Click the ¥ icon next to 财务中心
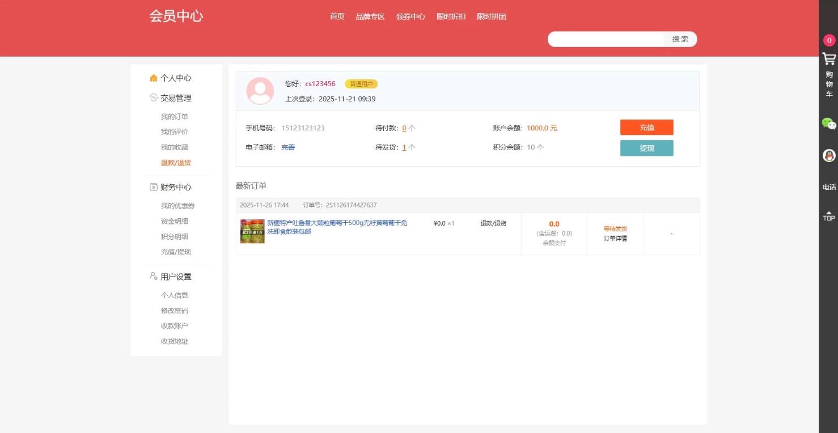The height and width of the screenshot is (433, 838). [153, 187]
